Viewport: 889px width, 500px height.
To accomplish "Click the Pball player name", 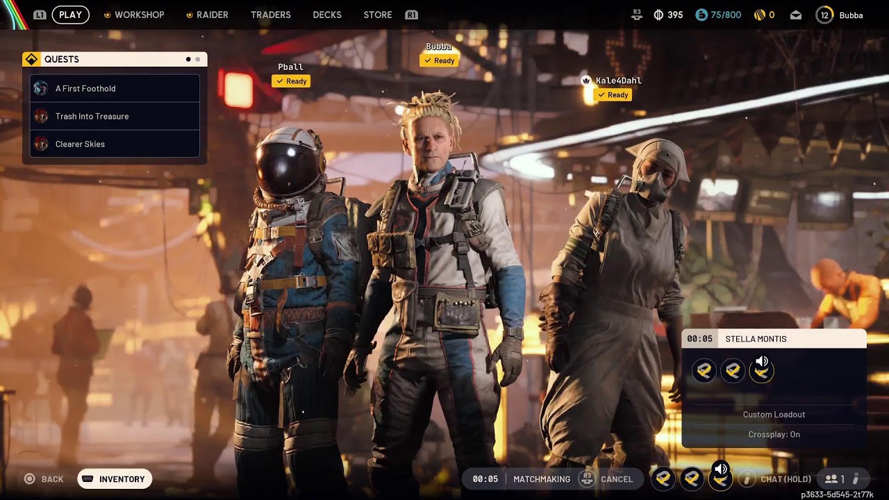I will coord(290,67).
